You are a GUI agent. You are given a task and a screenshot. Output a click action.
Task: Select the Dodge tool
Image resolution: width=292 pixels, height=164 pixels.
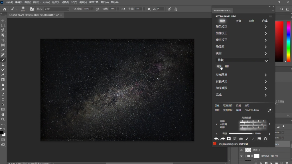pos(3,90)
